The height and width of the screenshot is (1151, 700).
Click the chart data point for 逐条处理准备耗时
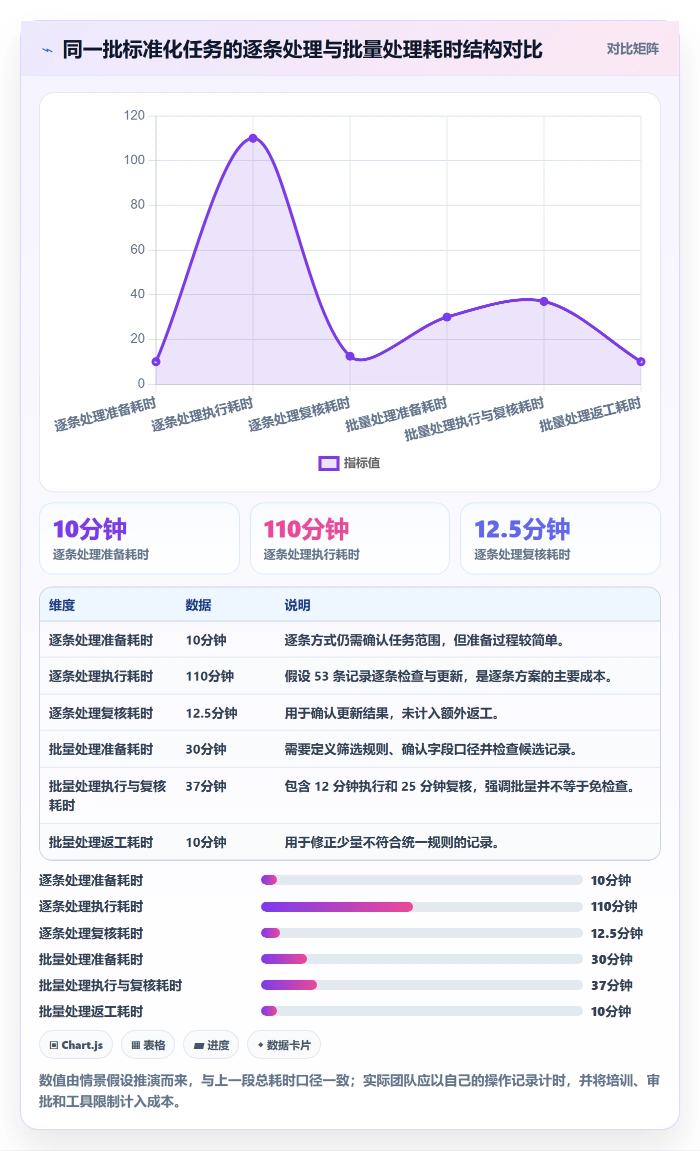click(x=156, y=362)
